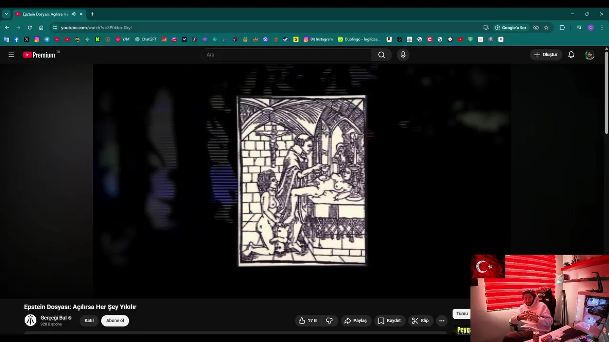This screenshot has height=342, width=609.
Task: Select the Tümü filter chip
Action: click(462, 313)
